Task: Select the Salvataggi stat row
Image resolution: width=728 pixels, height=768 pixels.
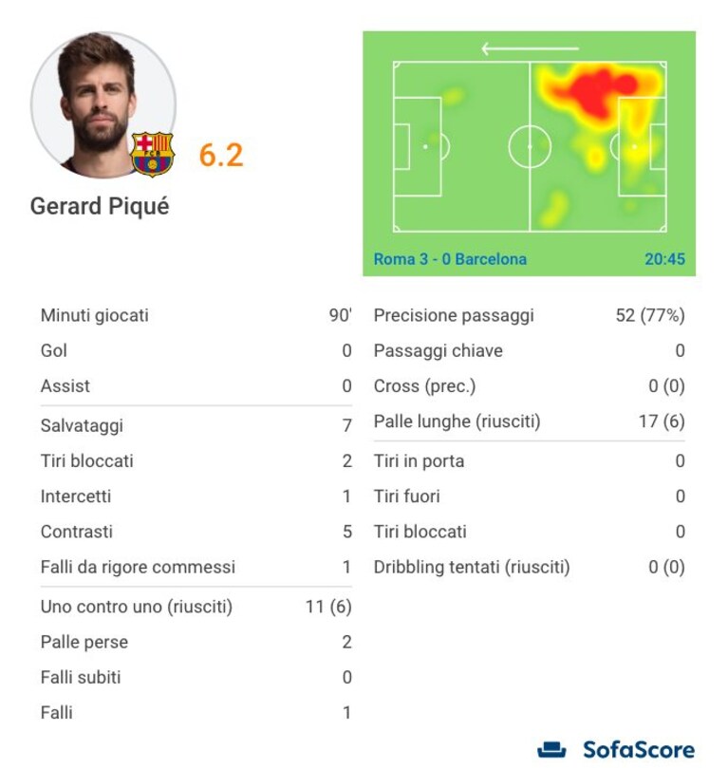Action: point(196,425)
